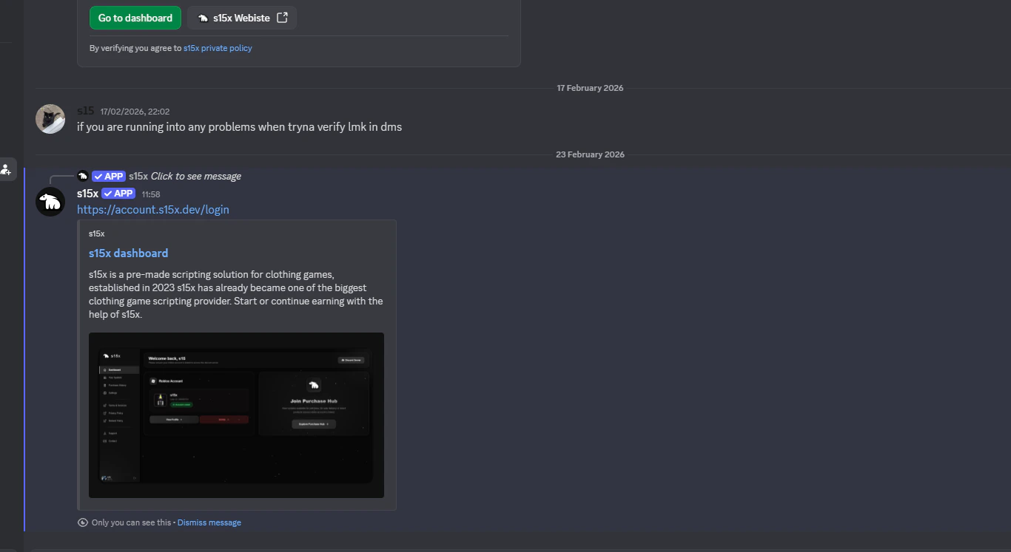Click the small bear avatar in the reply preview
The width and height of the screenshot is (1011, 552).
(83, 176)
